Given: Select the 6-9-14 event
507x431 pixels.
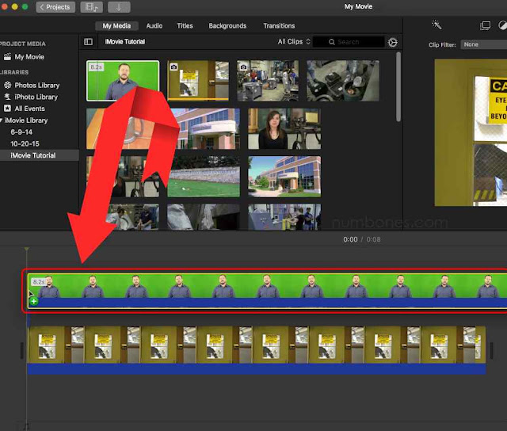Looking at the screenshot, I should pyautogui.click(x=21, y=132).
